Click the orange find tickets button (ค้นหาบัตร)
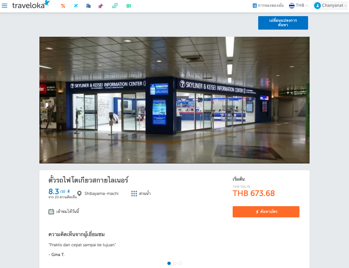 266,211
